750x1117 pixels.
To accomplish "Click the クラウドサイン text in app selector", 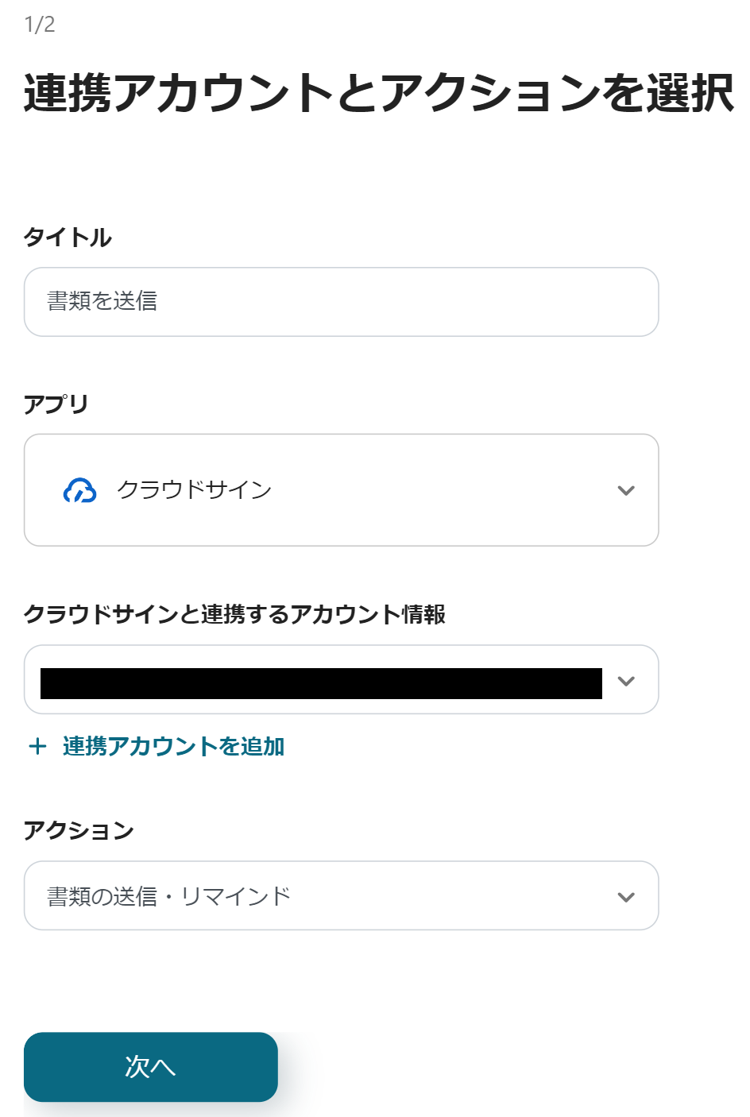I will click(x=194, y=490).
